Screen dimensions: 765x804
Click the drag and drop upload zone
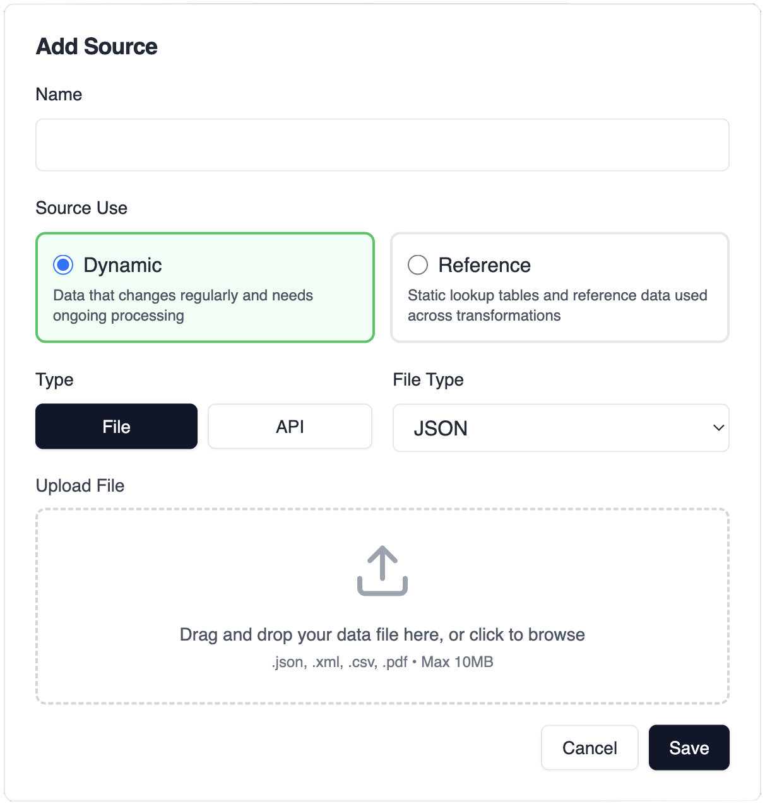pos(382,605)
